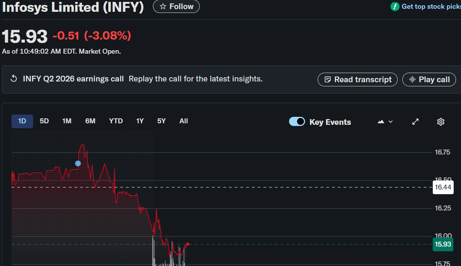Switch chart to 1Y range

[x=140, y=121]
